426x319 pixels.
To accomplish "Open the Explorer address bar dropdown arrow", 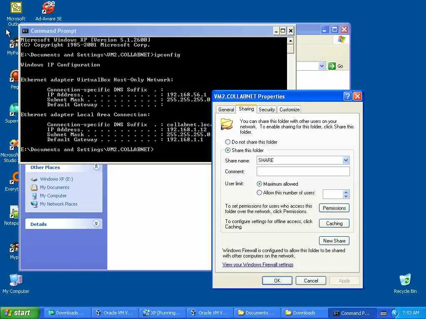I will click(x=322, y=66).
